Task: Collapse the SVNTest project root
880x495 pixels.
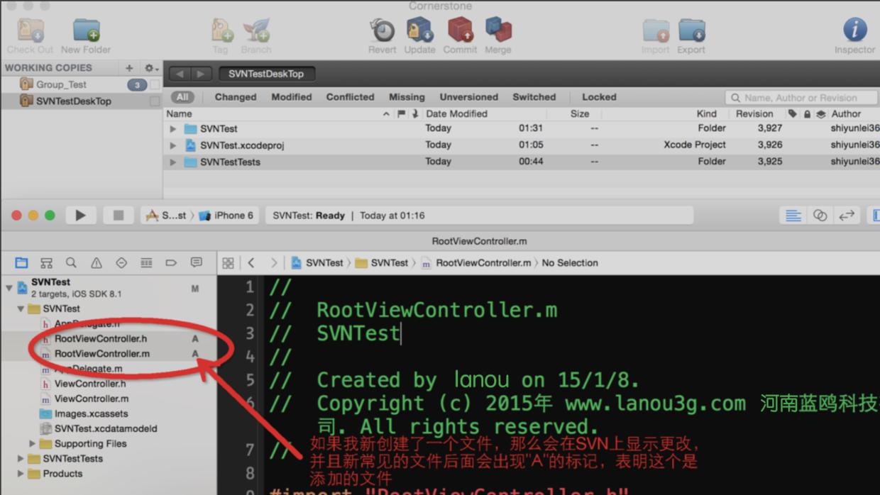Action: pos(9,288)
